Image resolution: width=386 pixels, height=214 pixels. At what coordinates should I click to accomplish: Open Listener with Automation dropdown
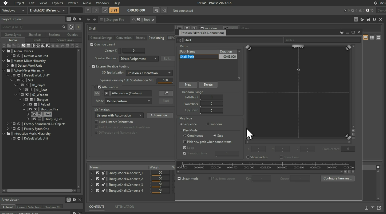pos(119,115)
